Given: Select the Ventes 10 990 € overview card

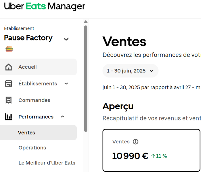Looking at the screenshot, I should click(151, 150).
